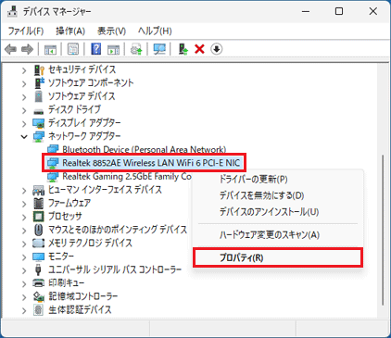Click the action pane toolbar icon
This screenshot has height=338, width=391.
[113, 49]
